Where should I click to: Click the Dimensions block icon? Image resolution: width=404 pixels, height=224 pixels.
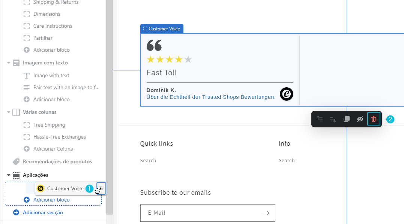27,14
